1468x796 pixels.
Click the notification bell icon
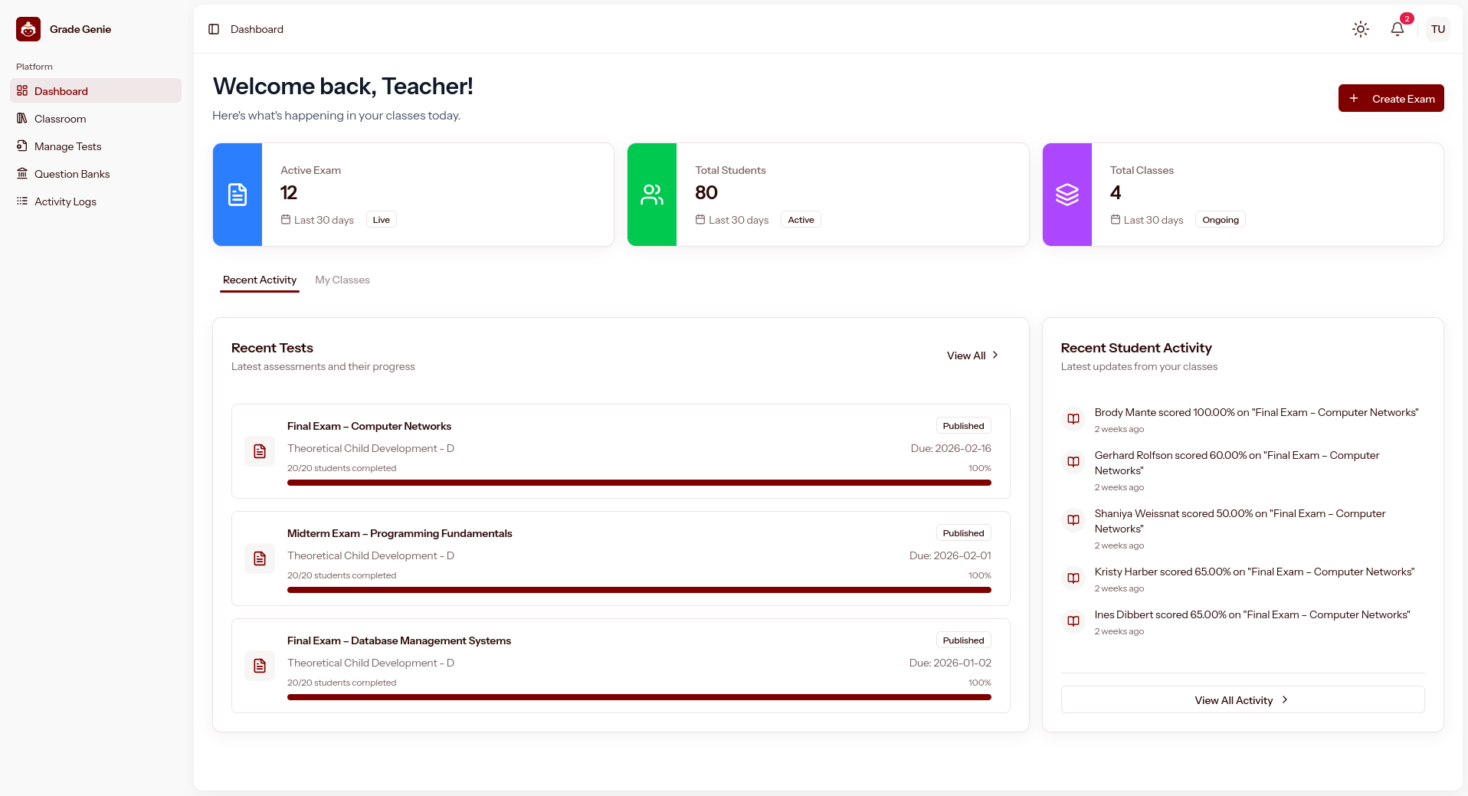point(1397,29)
